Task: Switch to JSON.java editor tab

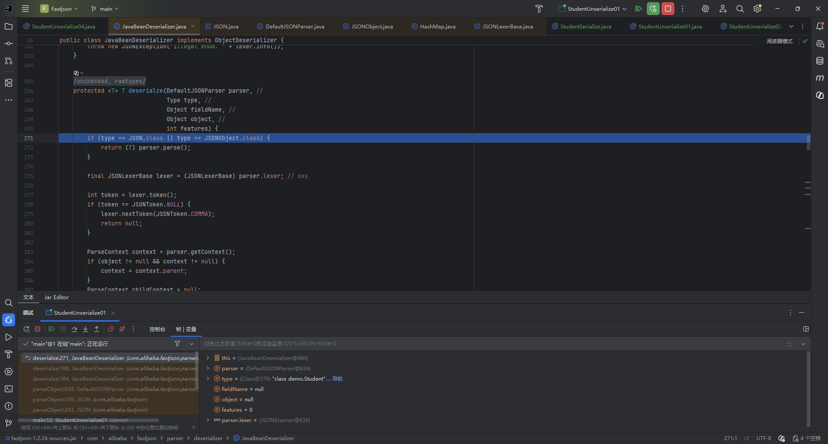Action: point(222,27)
